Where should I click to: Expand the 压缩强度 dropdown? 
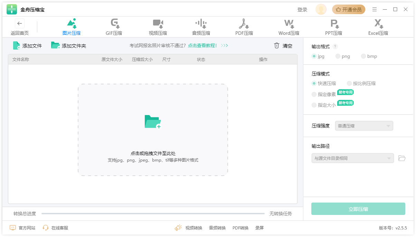click(x=364, y=126)
